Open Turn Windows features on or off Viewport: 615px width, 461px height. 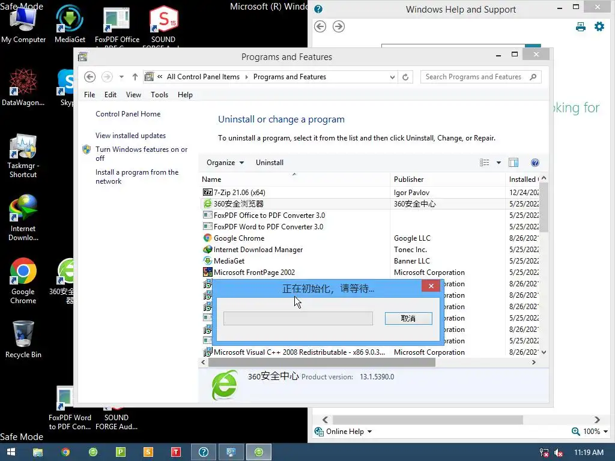click(142, 154)
